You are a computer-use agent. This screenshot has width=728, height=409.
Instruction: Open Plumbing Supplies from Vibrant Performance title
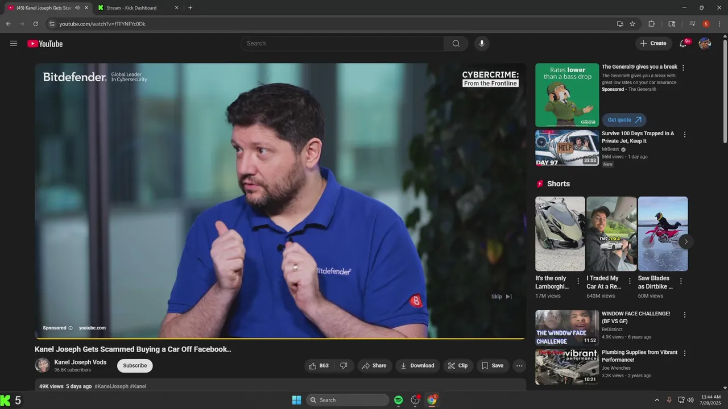[640, 356]
